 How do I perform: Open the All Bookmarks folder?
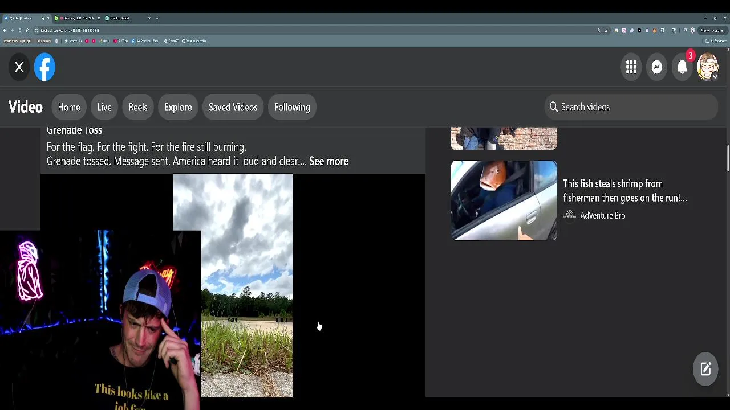pyautogui.click(x=716, y=41)
